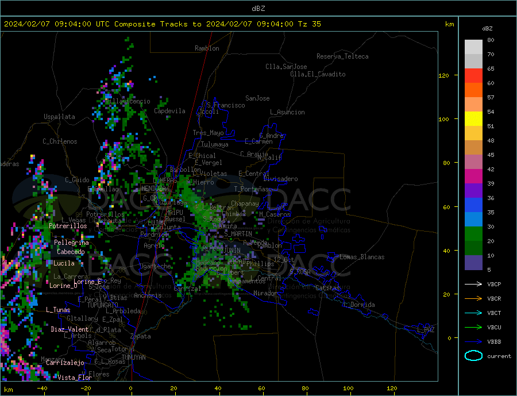Click the 65 dBZ red color swatch
517x396 pixels.
473,75
